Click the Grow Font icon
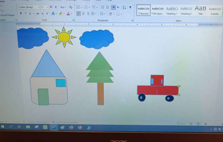223x142 pixels. [x=51, y=7]
